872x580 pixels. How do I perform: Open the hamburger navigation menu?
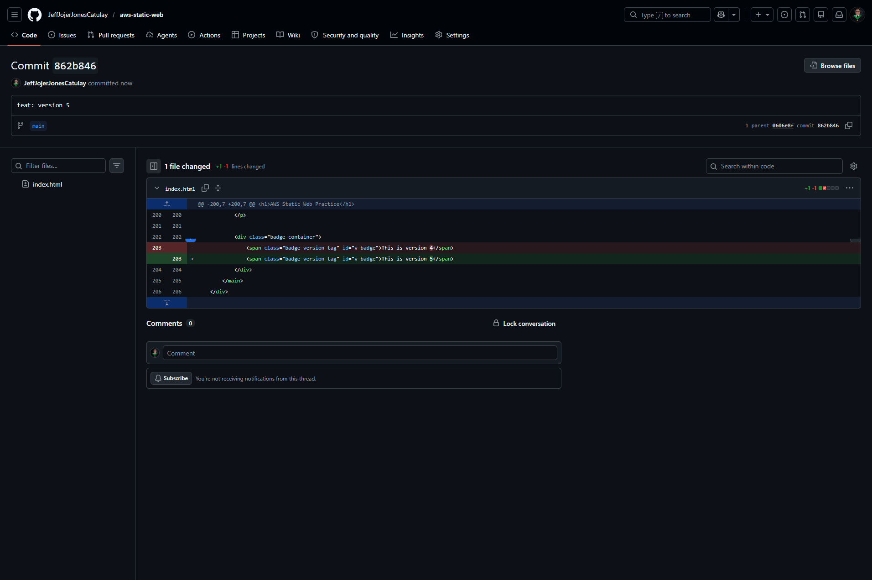click(x=15, y=15)
